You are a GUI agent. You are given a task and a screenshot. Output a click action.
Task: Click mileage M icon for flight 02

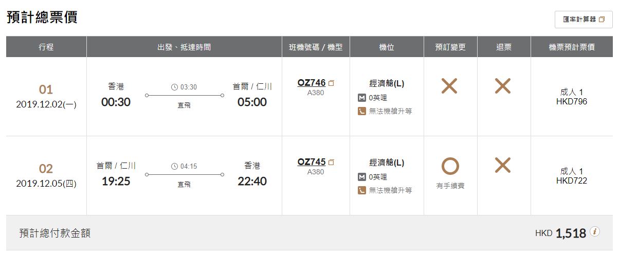pos(362,177)
